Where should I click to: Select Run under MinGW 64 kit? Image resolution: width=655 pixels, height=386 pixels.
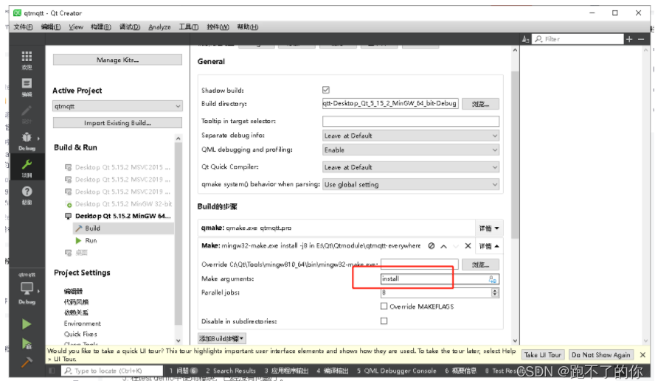pyautogui.click(x=91, y=240)
